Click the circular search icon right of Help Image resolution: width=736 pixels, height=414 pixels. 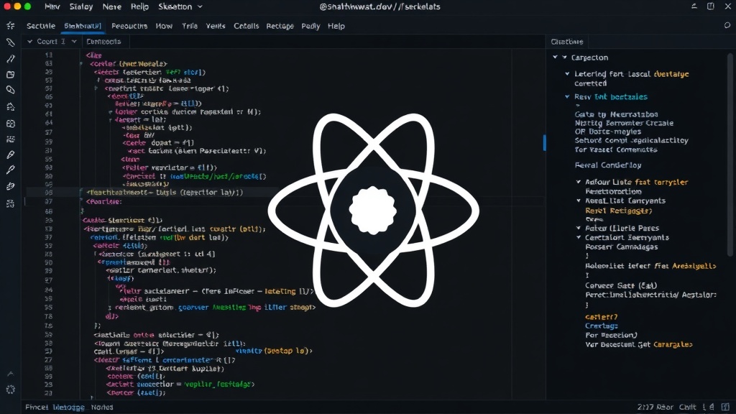click(727, 26)
